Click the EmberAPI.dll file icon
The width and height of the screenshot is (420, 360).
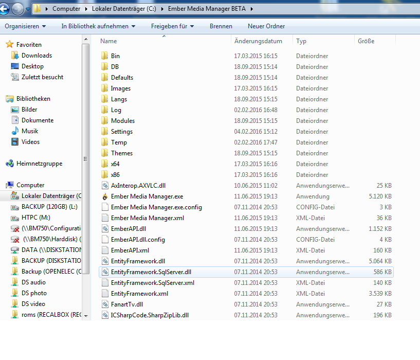105,228
